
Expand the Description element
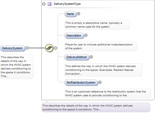86,35
